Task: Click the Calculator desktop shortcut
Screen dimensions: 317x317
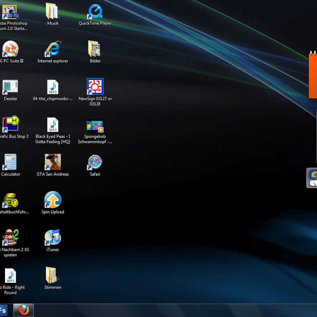Action: [x=10, y=162]
